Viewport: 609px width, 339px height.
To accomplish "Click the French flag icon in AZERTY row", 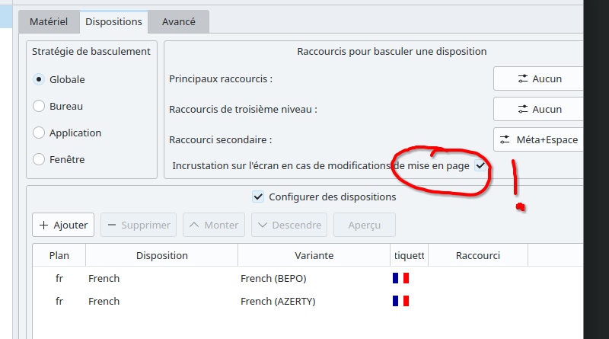I will (x=400, y=301).
